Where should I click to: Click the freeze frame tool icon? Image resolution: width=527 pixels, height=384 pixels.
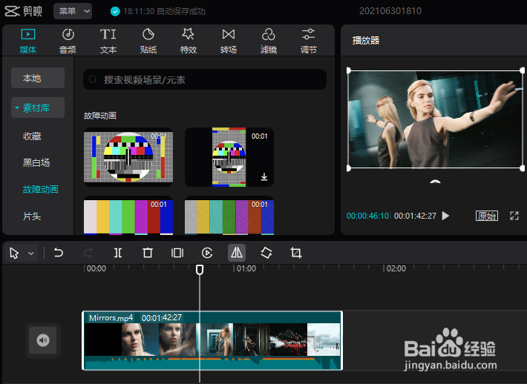pyautogui.click(x=177, y=253)
